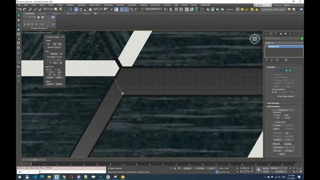Viewport: 320px width, 180px height.
Task: Click the Undo arrow in main toolbar
Action: 20,9
